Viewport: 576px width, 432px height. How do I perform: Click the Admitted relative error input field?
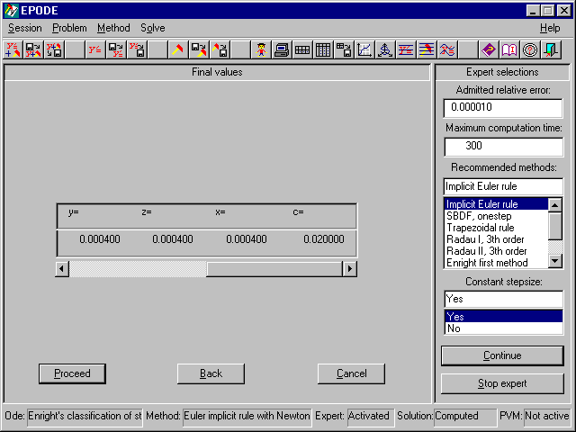(503, 108)
